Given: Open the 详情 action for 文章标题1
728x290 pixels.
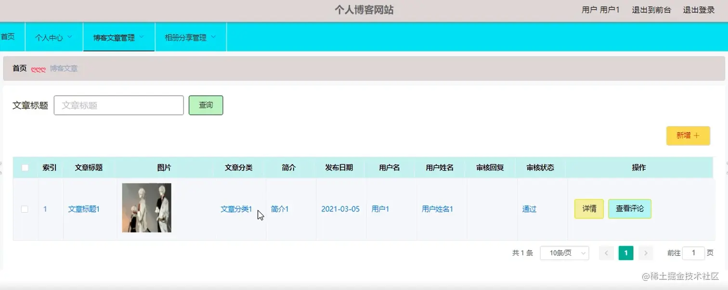Looking at the screenshot, I should coord(588,209).
